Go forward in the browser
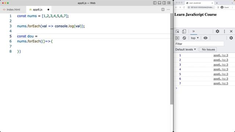This screenshot has width=235, height=132. (x=180, y=7)
